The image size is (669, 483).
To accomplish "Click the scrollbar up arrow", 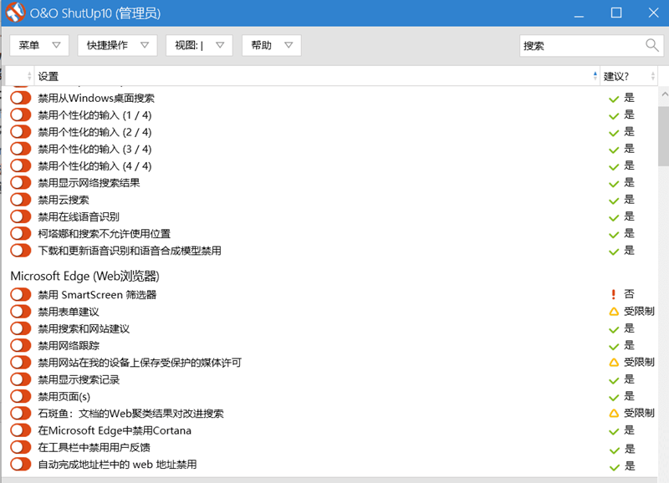I will point(663,94).
